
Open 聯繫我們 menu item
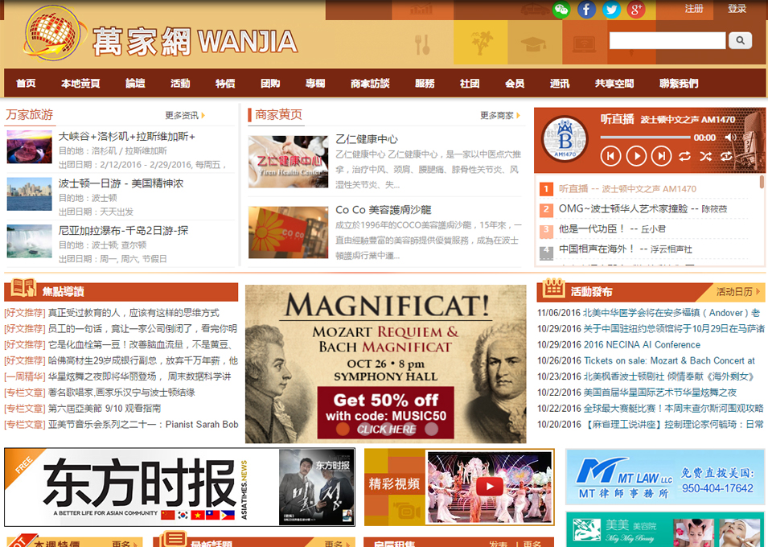click(679, 84)
